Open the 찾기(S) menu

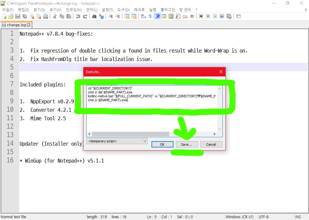[x=39, y=10]
